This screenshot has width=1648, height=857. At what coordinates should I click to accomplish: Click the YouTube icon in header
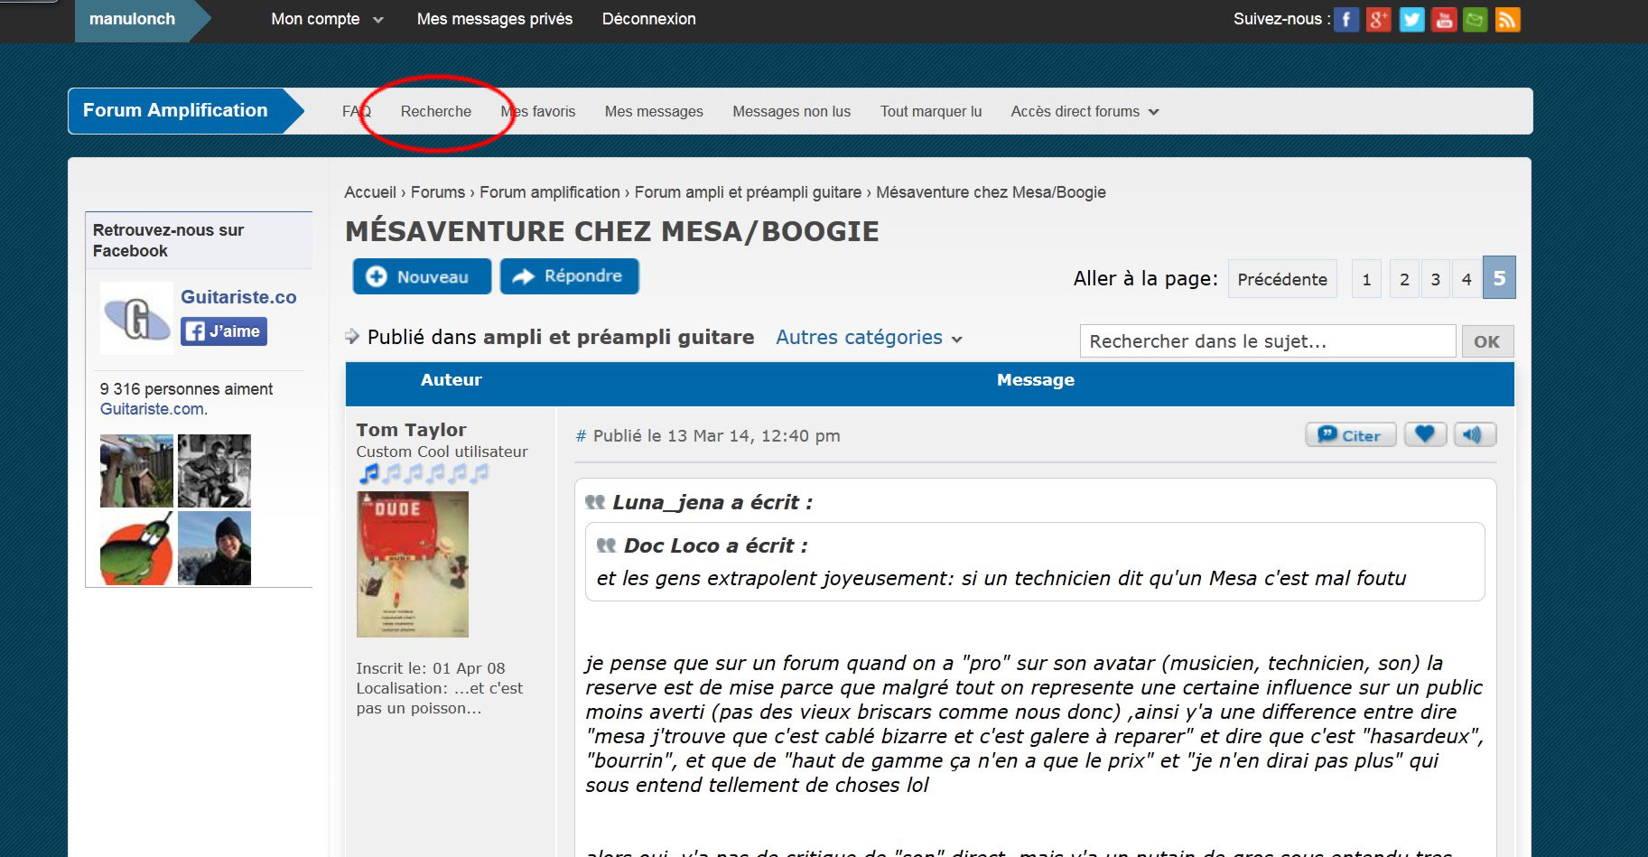tap(1443, 19)
